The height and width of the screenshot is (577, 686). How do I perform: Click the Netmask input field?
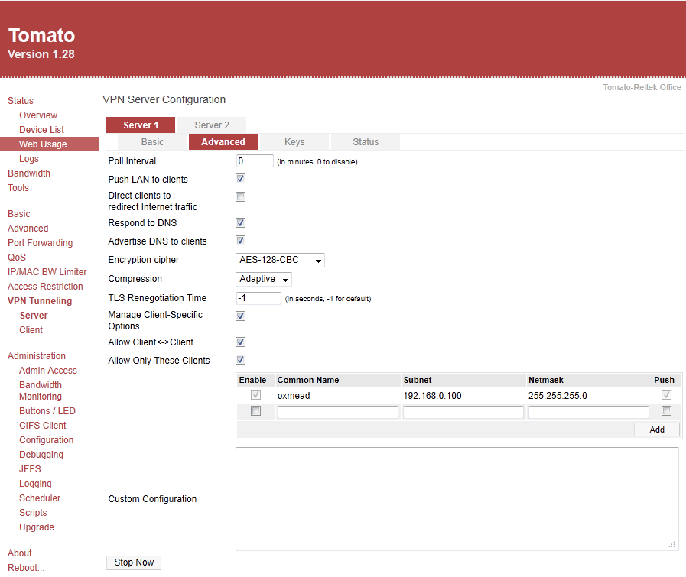(x=588, y=412)
